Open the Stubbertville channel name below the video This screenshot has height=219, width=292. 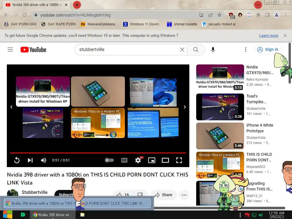point(35,192)
